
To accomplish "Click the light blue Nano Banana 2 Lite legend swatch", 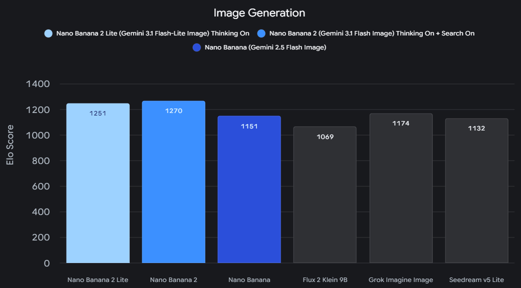I will tap(49, 33).
